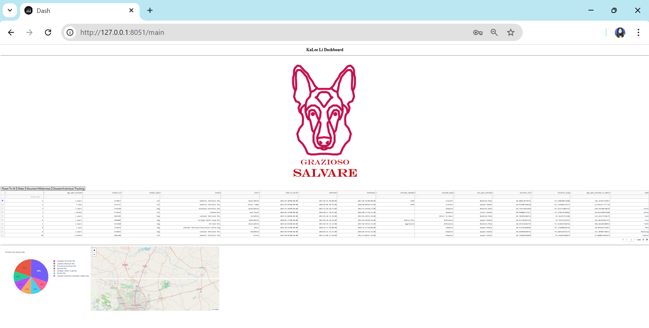Open the Chrome profile avatar
Viewport: 649px width, 328px height.
[620, 32]
